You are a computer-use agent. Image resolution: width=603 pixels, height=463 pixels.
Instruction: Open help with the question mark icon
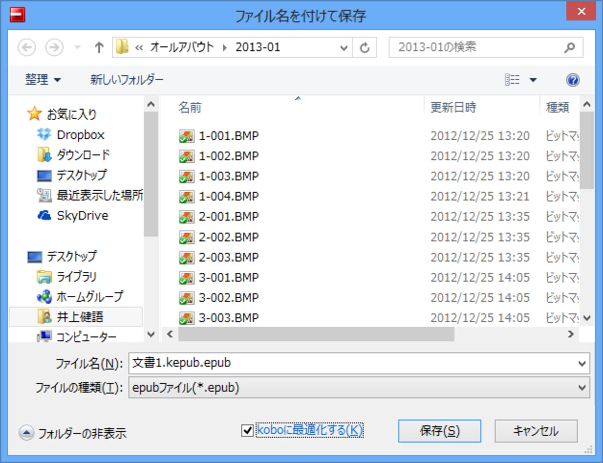[x=573, y=80]
